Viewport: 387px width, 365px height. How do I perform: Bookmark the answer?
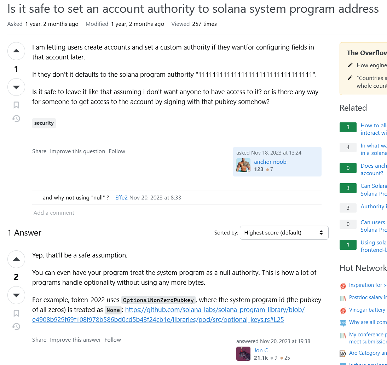pos(16,313)
